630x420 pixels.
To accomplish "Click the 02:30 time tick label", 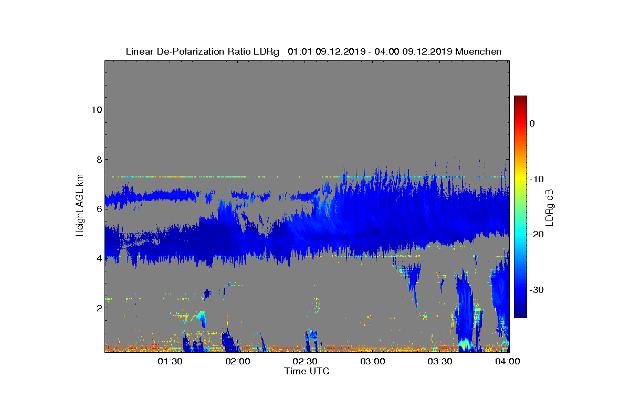I will coord(305,362).
